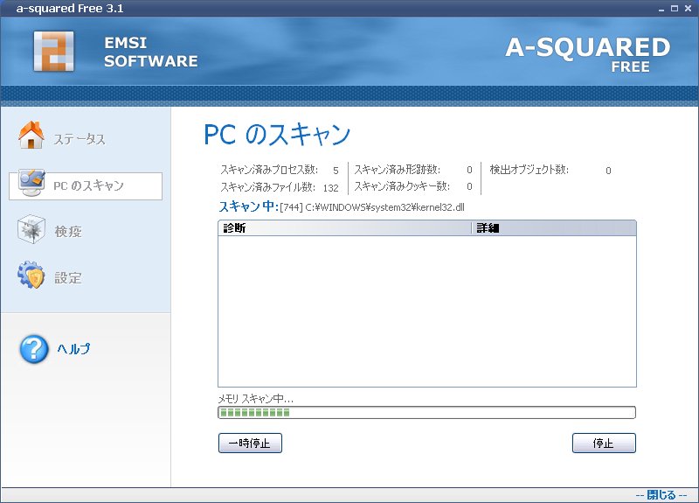Click the 詳細 column header

pyautogui.click(x=554, y=228)
